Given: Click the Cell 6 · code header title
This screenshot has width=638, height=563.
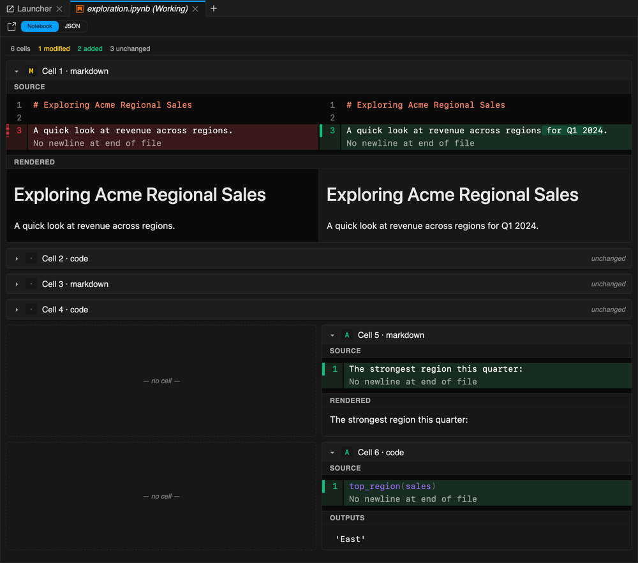Looking at the screenshot, I should (381, 453).
